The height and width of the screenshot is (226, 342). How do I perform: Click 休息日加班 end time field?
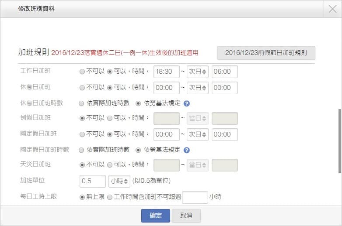click(225, 88)
